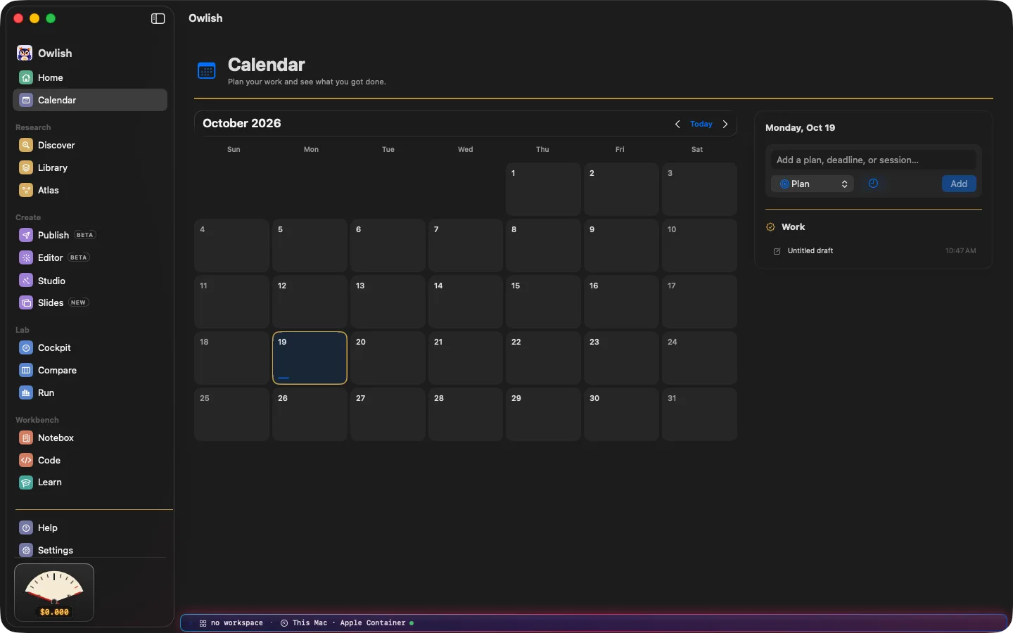Open the Discover icon
This screenshot has width=1013, height=633.
pos(26,145)
